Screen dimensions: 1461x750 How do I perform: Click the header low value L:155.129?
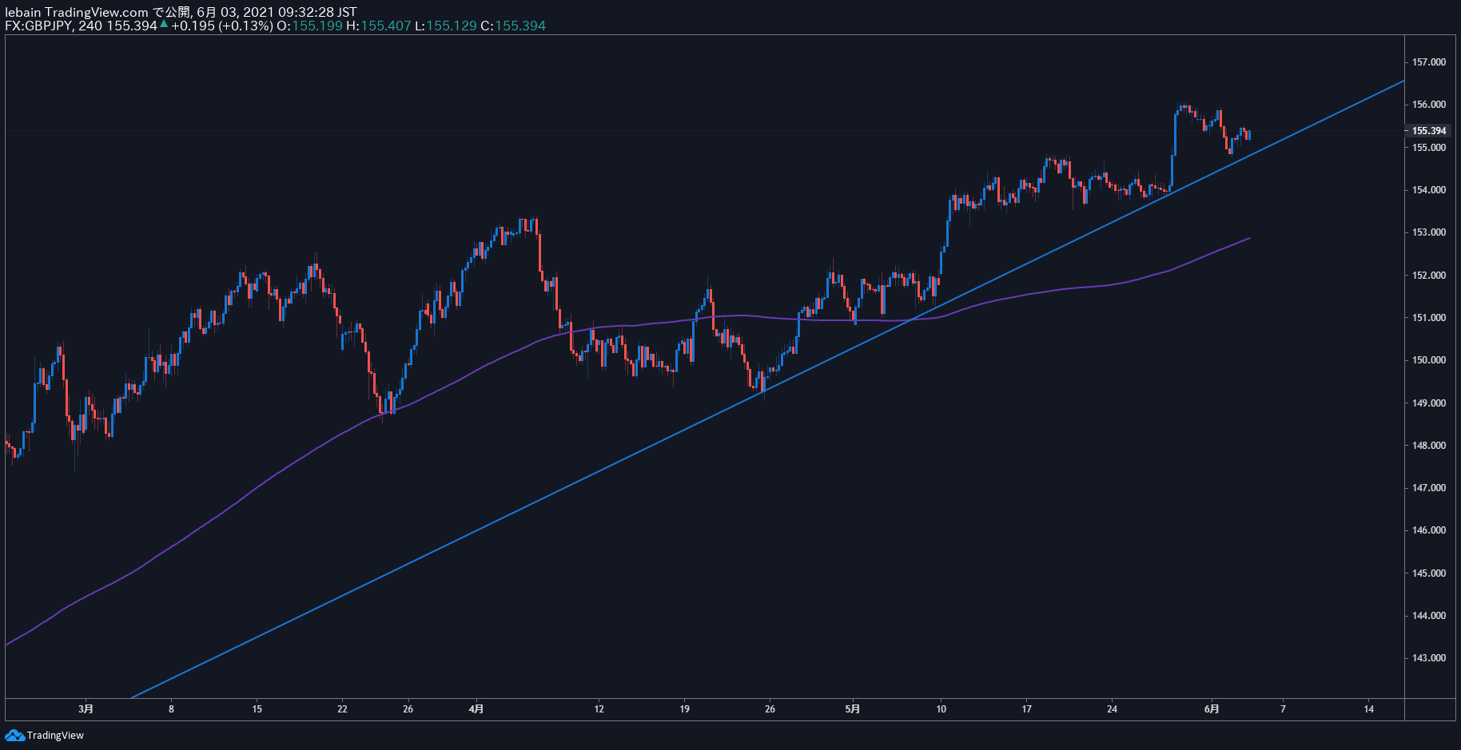point(446,26)
